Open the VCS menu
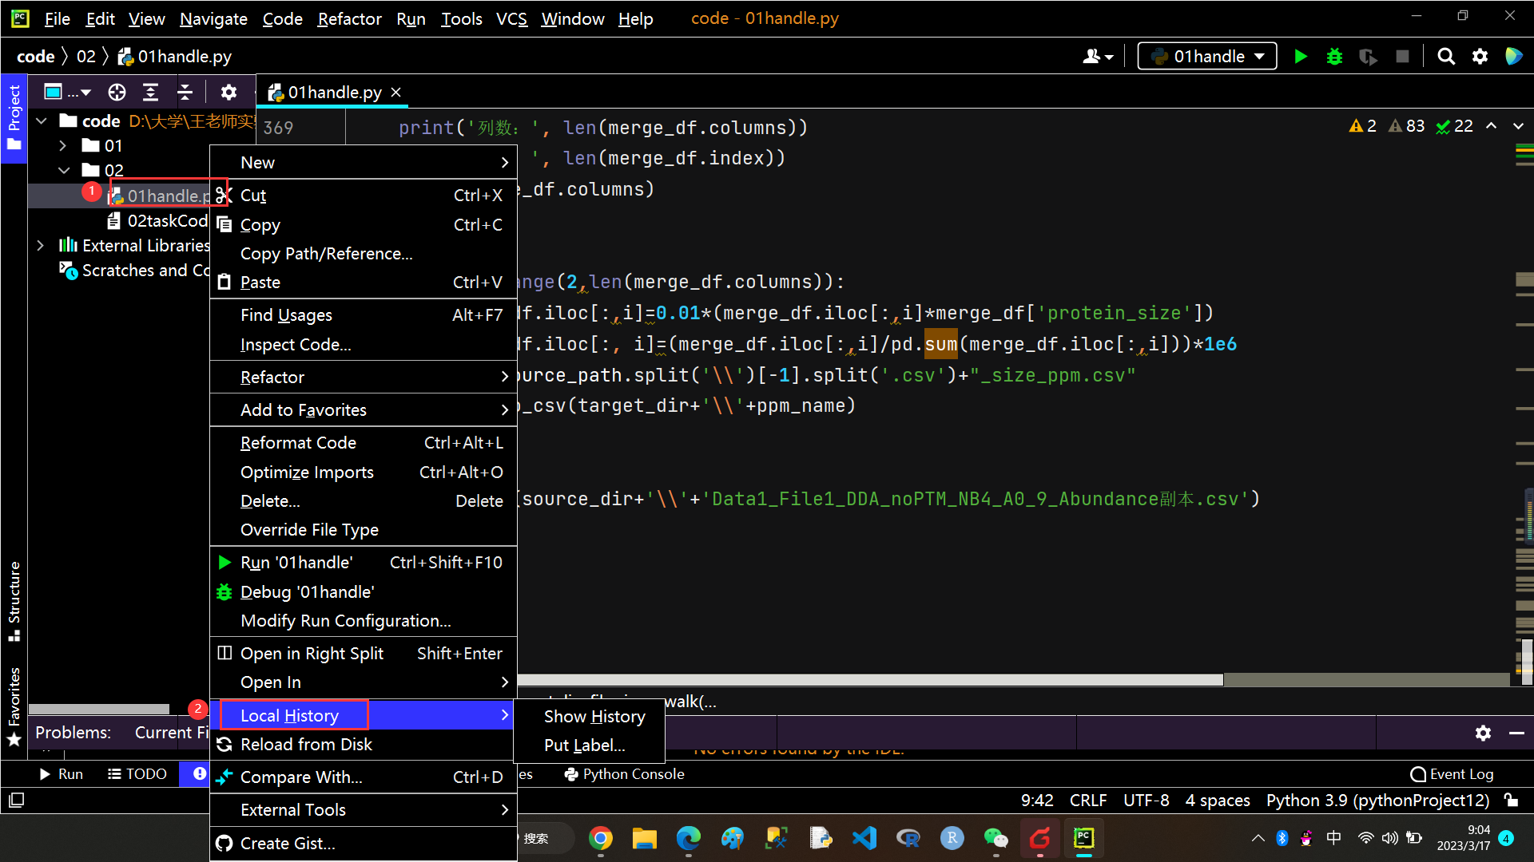Screen dimensions: 1534x862 pyautogui.click(x=511, y=18)
